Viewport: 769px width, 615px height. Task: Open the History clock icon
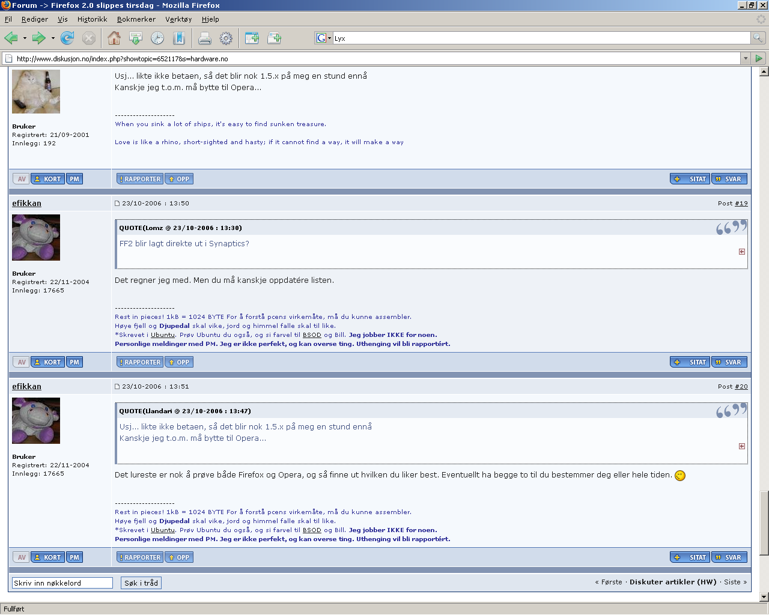157,38
